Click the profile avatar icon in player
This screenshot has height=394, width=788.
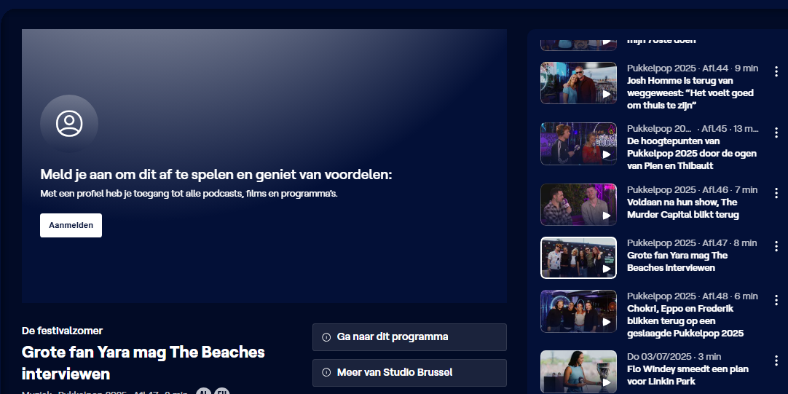(69, 124)
